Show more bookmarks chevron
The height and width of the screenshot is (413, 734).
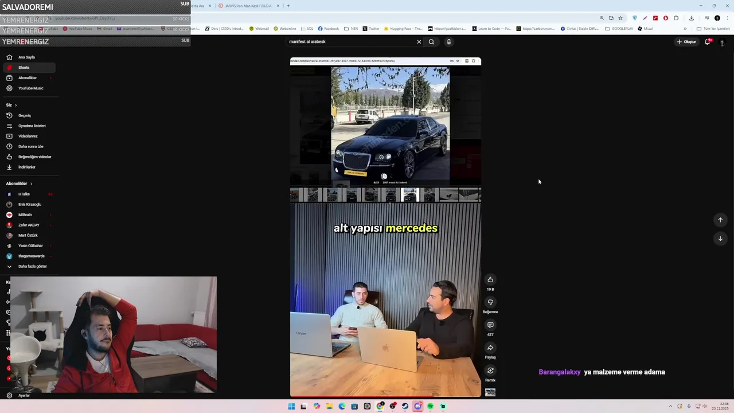click(x=685, y=29)
